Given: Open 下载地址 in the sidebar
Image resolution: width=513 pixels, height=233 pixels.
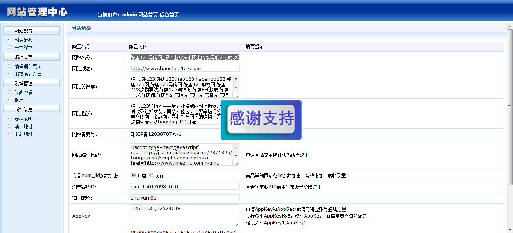Looking at the screenshot, I should tap(23, 134).
